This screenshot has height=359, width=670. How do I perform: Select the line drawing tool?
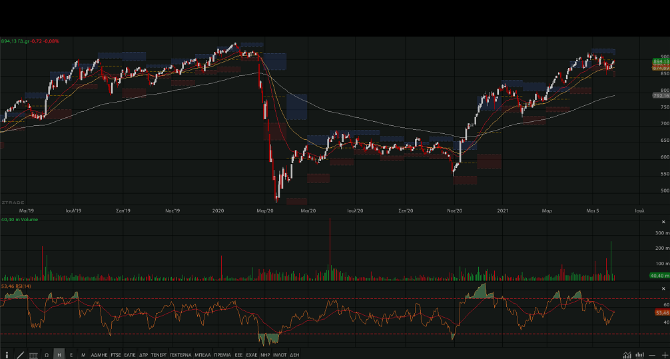[x=20, y=355]
